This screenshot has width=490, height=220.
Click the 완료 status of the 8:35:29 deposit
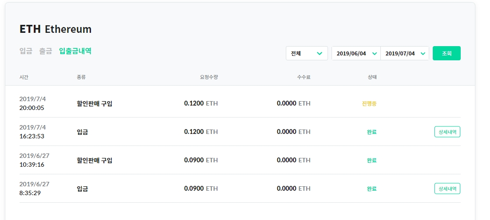pyautogui.click(x=371, y=189)
